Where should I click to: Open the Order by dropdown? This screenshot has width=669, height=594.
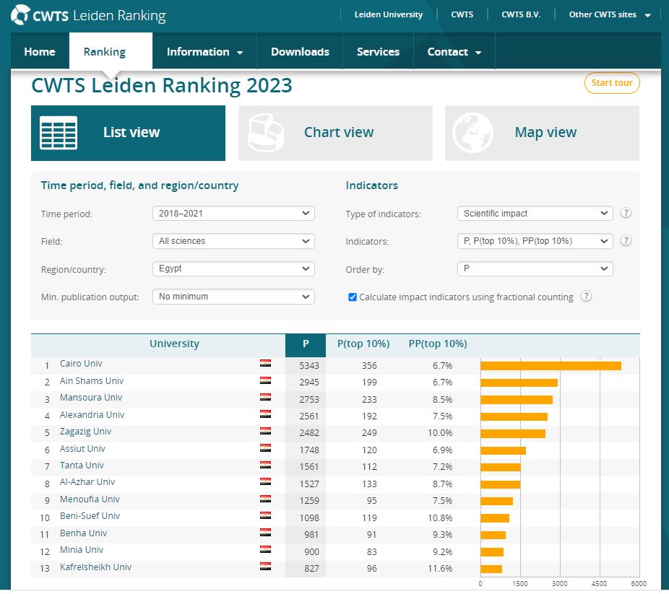click(535, 268)
